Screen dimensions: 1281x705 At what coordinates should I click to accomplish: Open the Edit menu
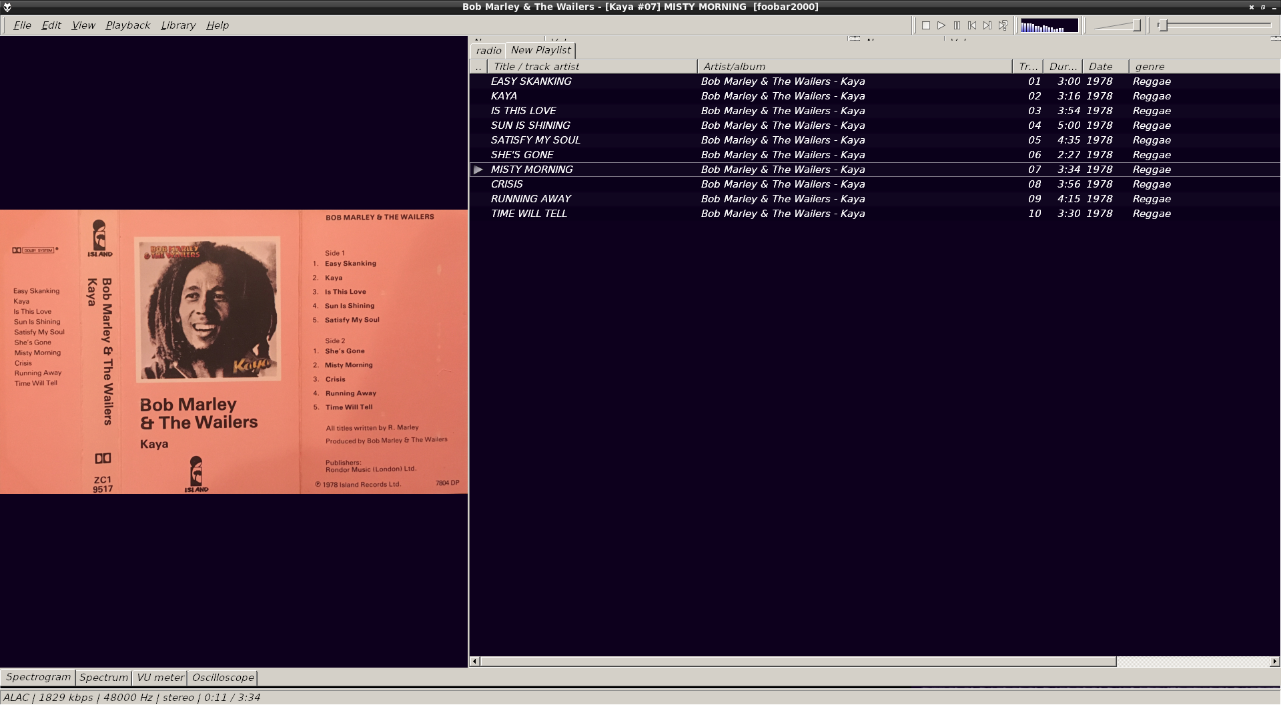51,25
